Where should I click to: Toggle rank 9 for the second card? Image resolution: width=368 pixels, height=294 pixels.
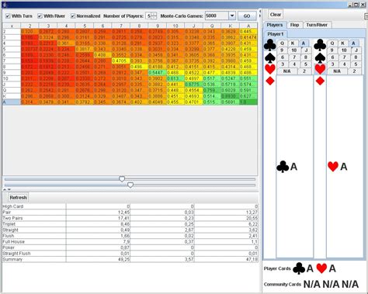(x=332, y=50)
